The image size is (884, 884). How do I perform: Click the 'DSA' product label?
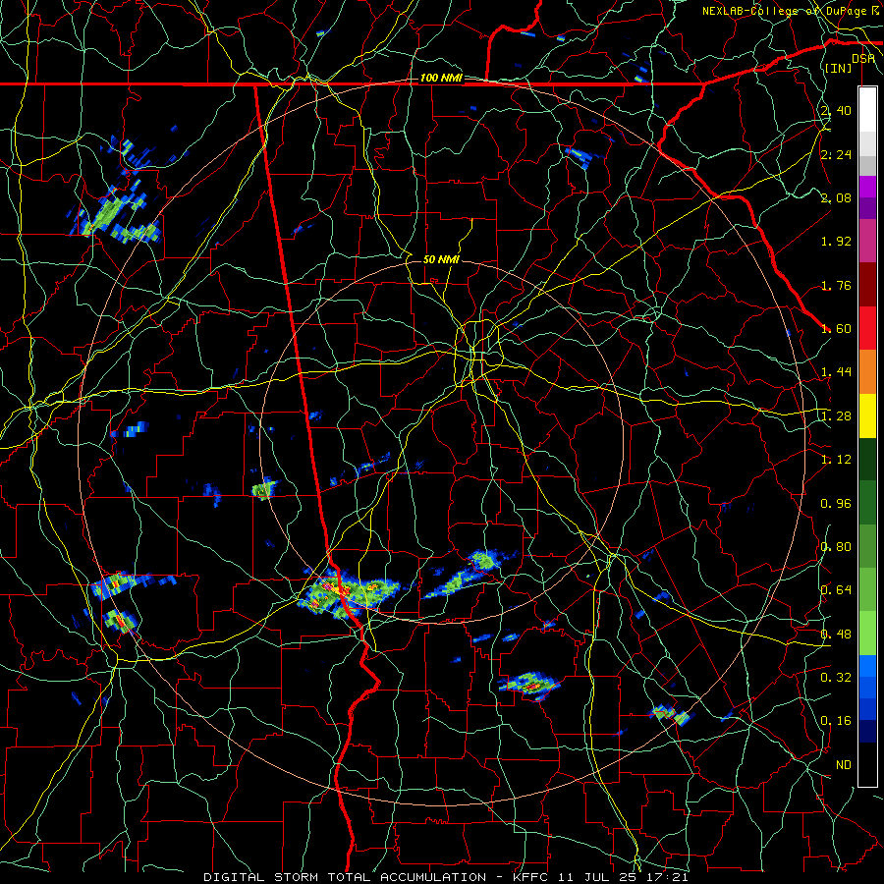click(863, 59)
